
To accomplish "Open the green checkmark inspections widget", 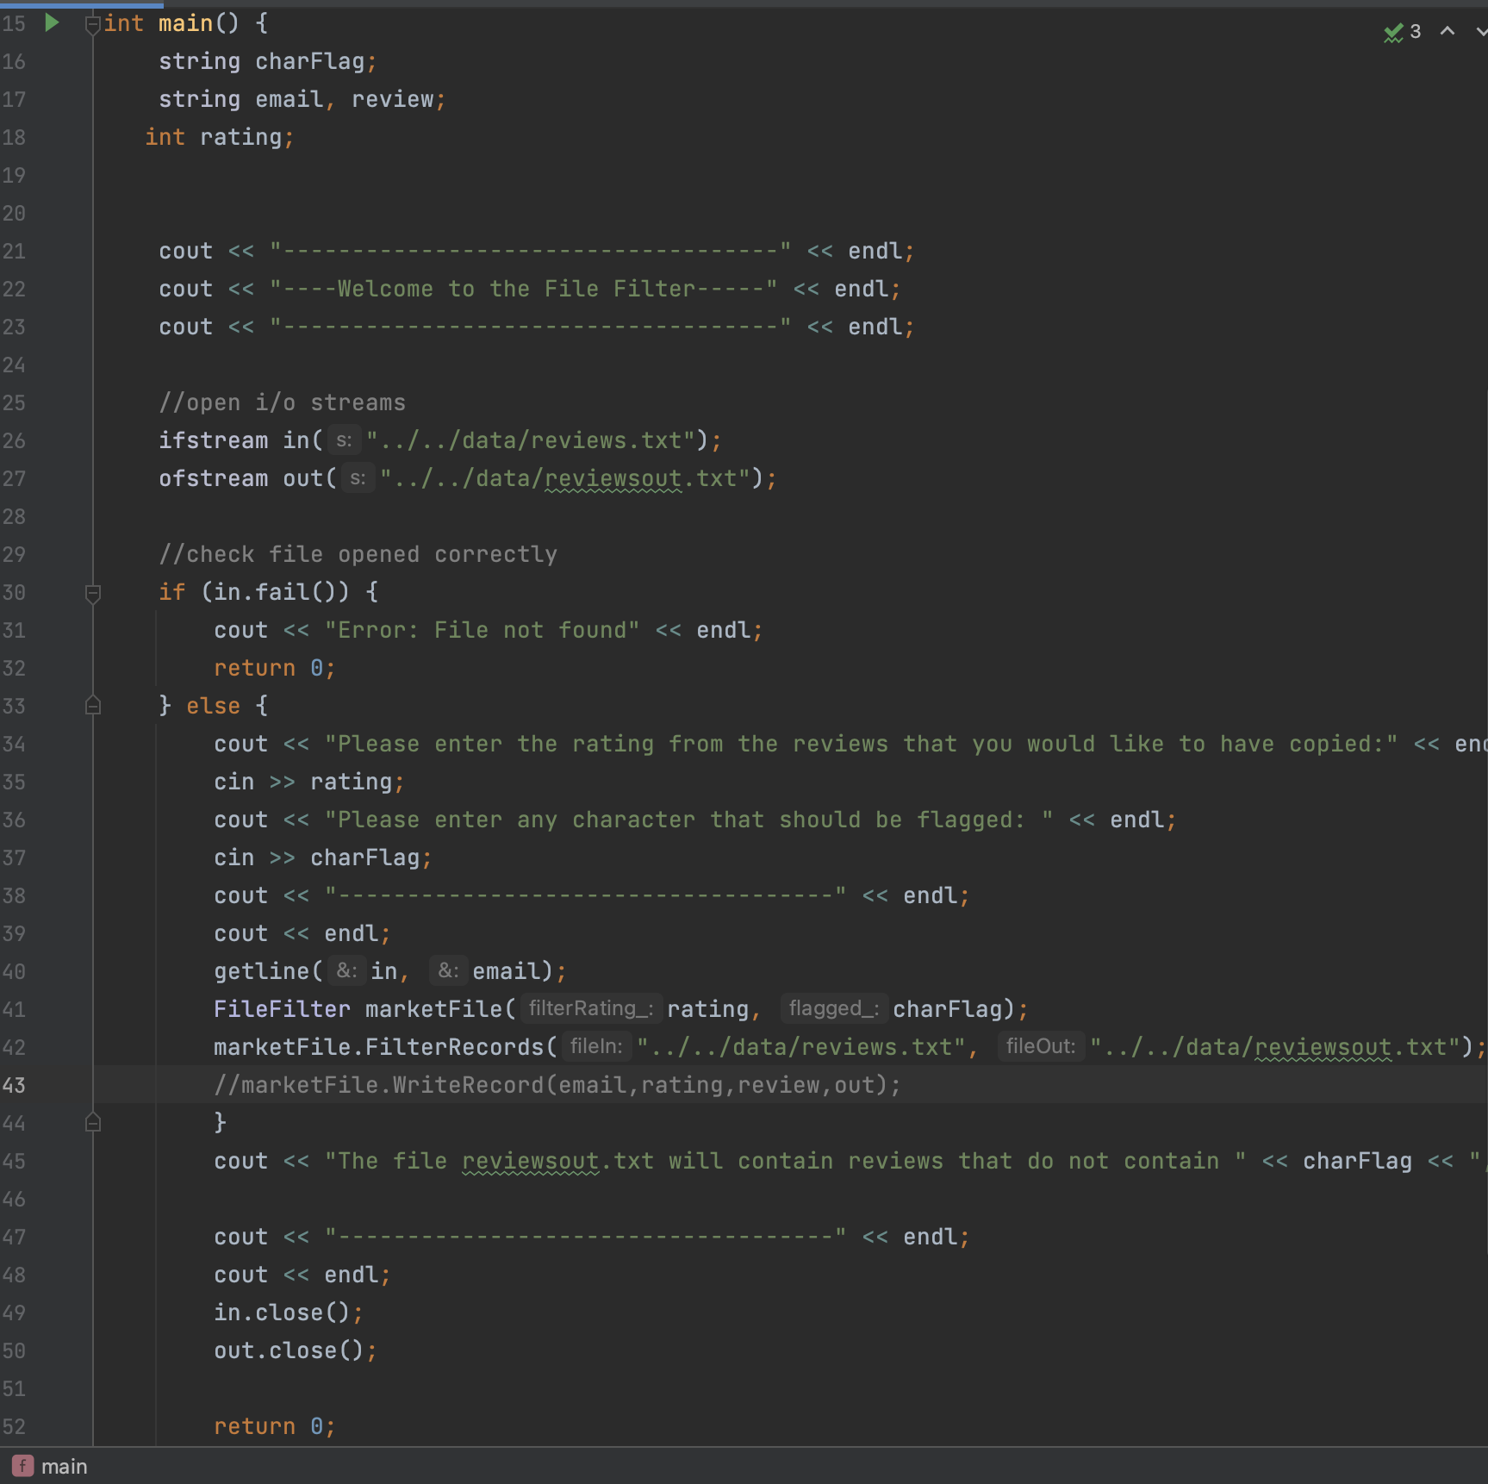I will [x=1393, y=33].
